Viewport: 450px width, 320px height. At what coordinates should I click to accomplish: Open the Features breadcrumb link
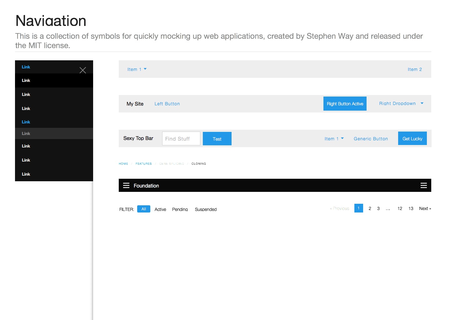[x=143, y=163]
